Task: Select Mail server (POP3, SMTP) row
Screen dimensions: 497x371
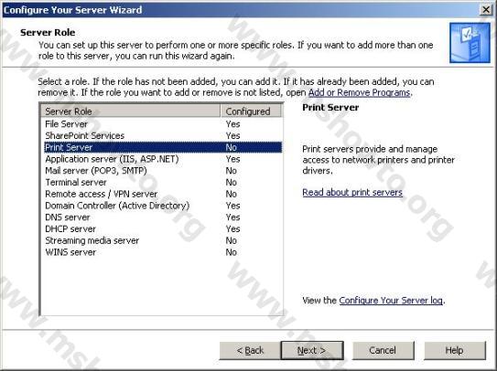Action: [x=163, y=171]
